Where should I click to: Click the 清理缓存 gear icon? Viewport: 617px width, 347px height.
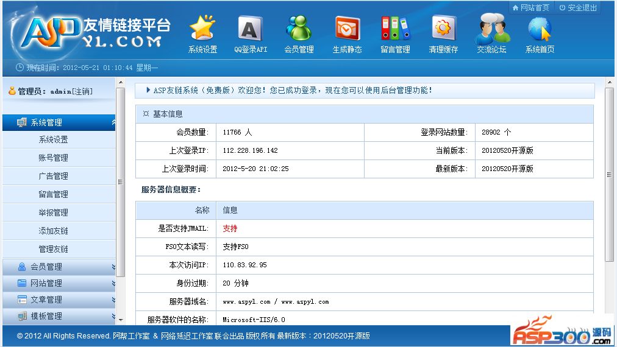[x=443, y=28]
